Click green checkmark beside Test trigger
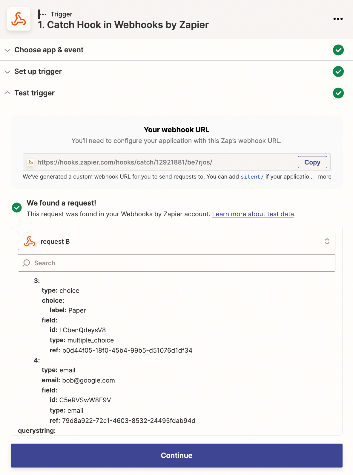 pyautogui.click(x=338, y=93)
